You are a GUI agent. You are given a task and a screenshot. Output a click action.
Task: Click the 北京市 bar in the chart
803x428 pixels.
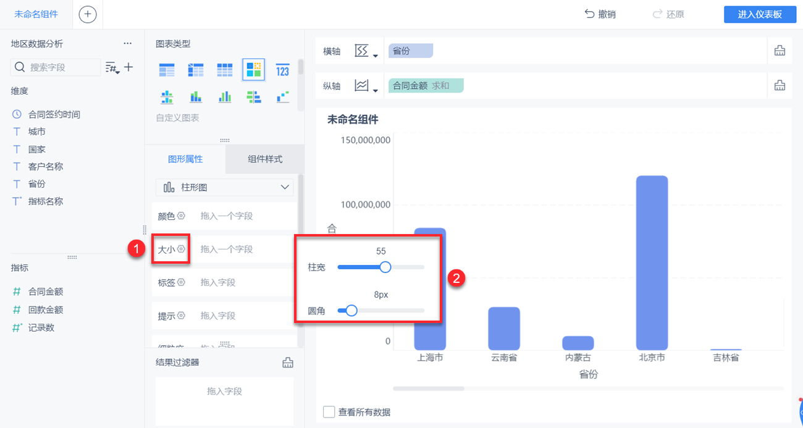pyautogui.click(x=652, y=263)
